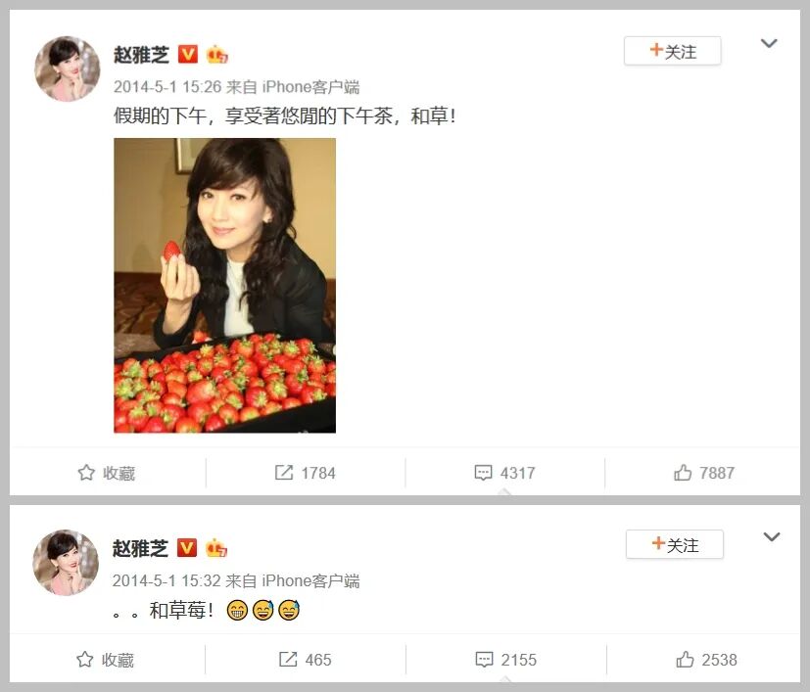Favorite the first post with star icon
The image size is (810, 692).
107,473
